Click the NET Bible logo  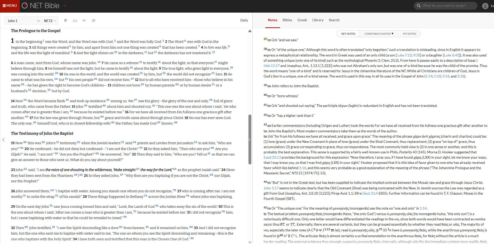(40, 6)
